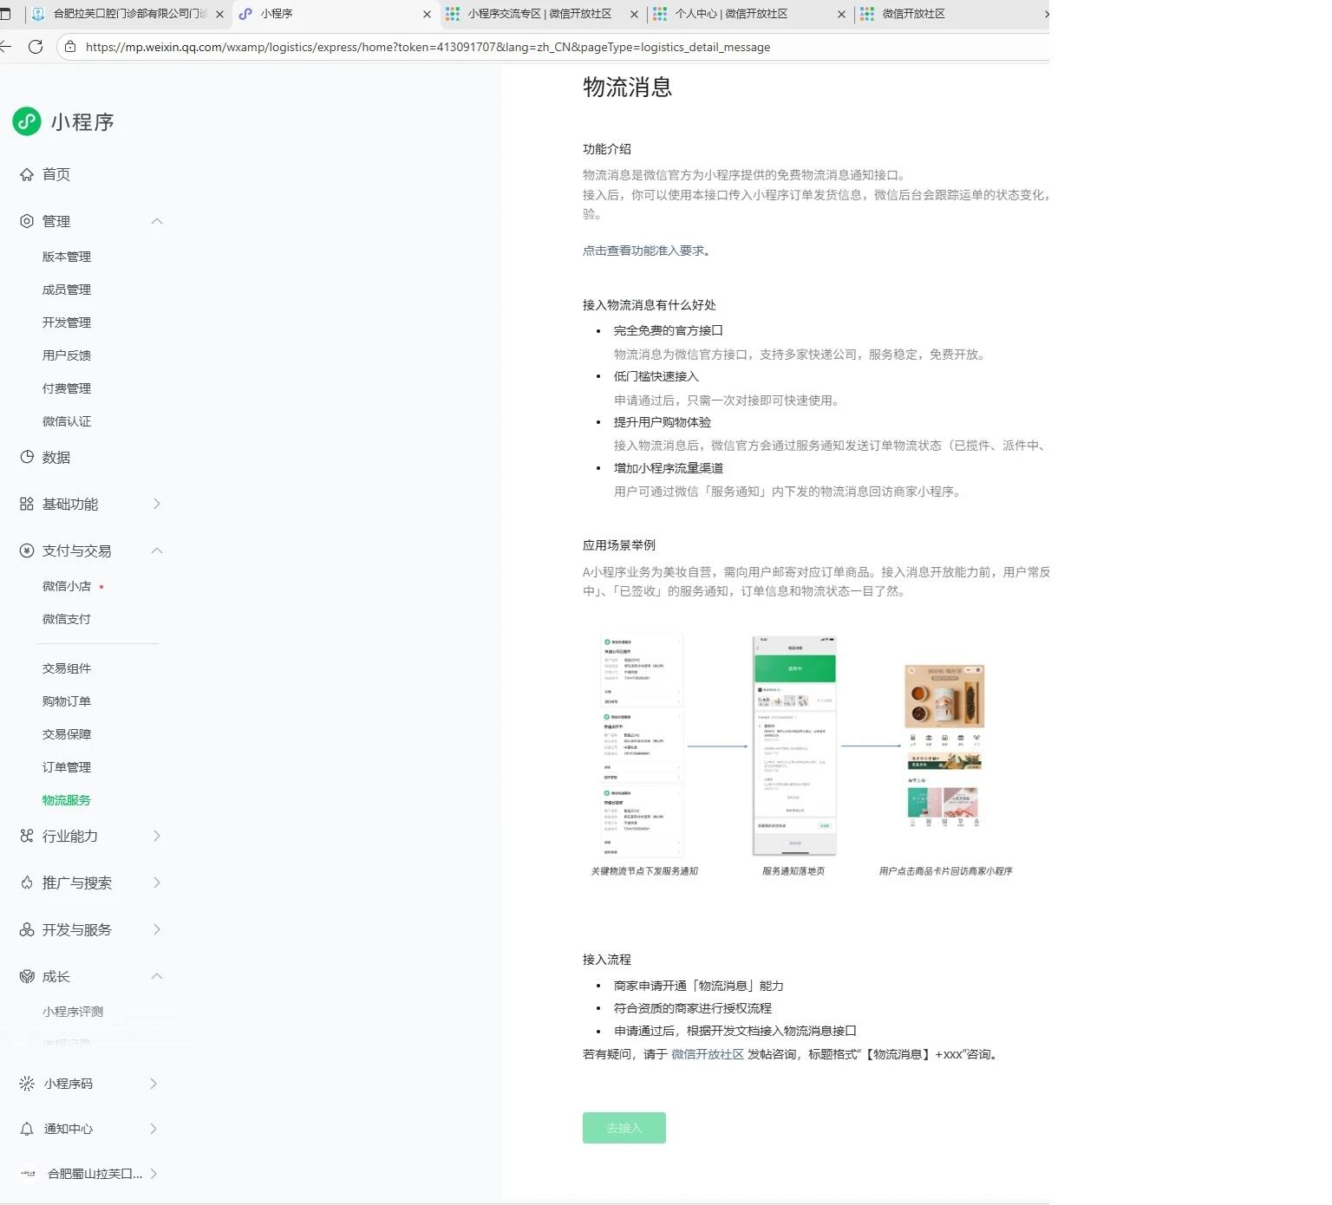The height and width of the screenshot is (1205, 1332).
Task: Open account menu chevron for 合肥蜀山拉芙口
Action: point(153,1174)
